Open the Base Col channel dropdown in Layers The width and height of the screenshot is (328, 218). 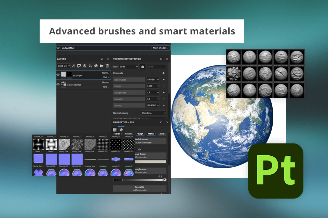pos(64,66)
